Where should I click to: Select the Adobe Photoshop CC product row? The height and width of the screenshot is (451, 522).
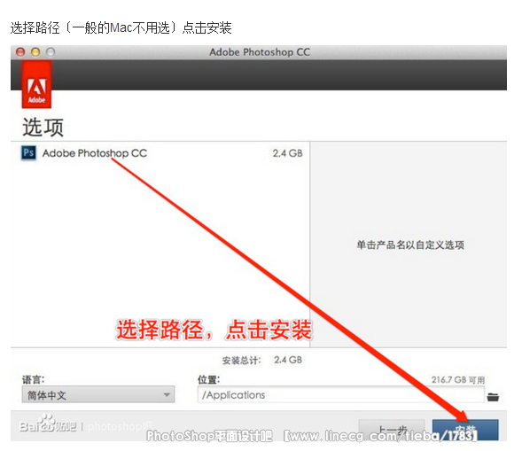coord(160,153)
